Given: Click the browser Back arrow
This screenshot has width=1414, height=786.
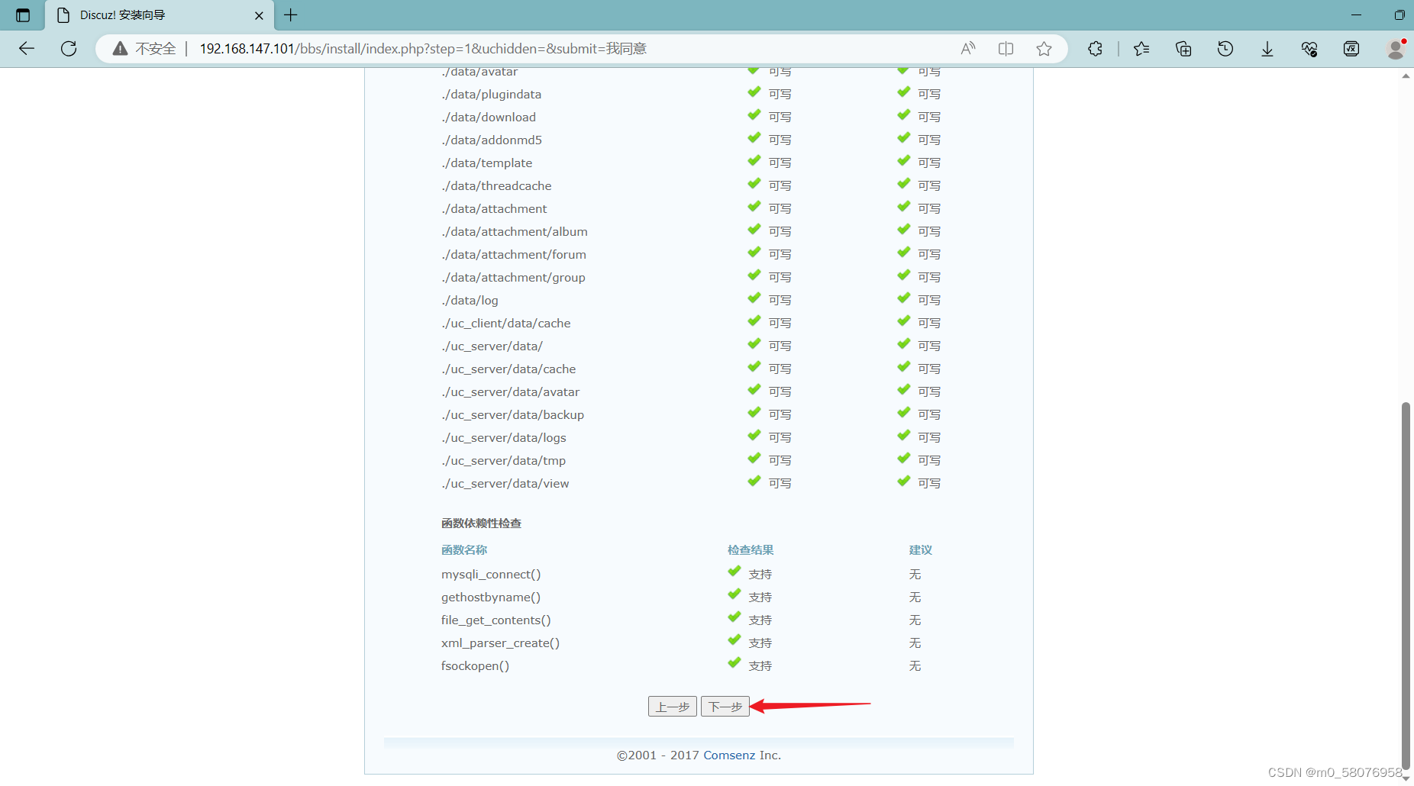Looking at the screenshot, I should tap(27, 49).
